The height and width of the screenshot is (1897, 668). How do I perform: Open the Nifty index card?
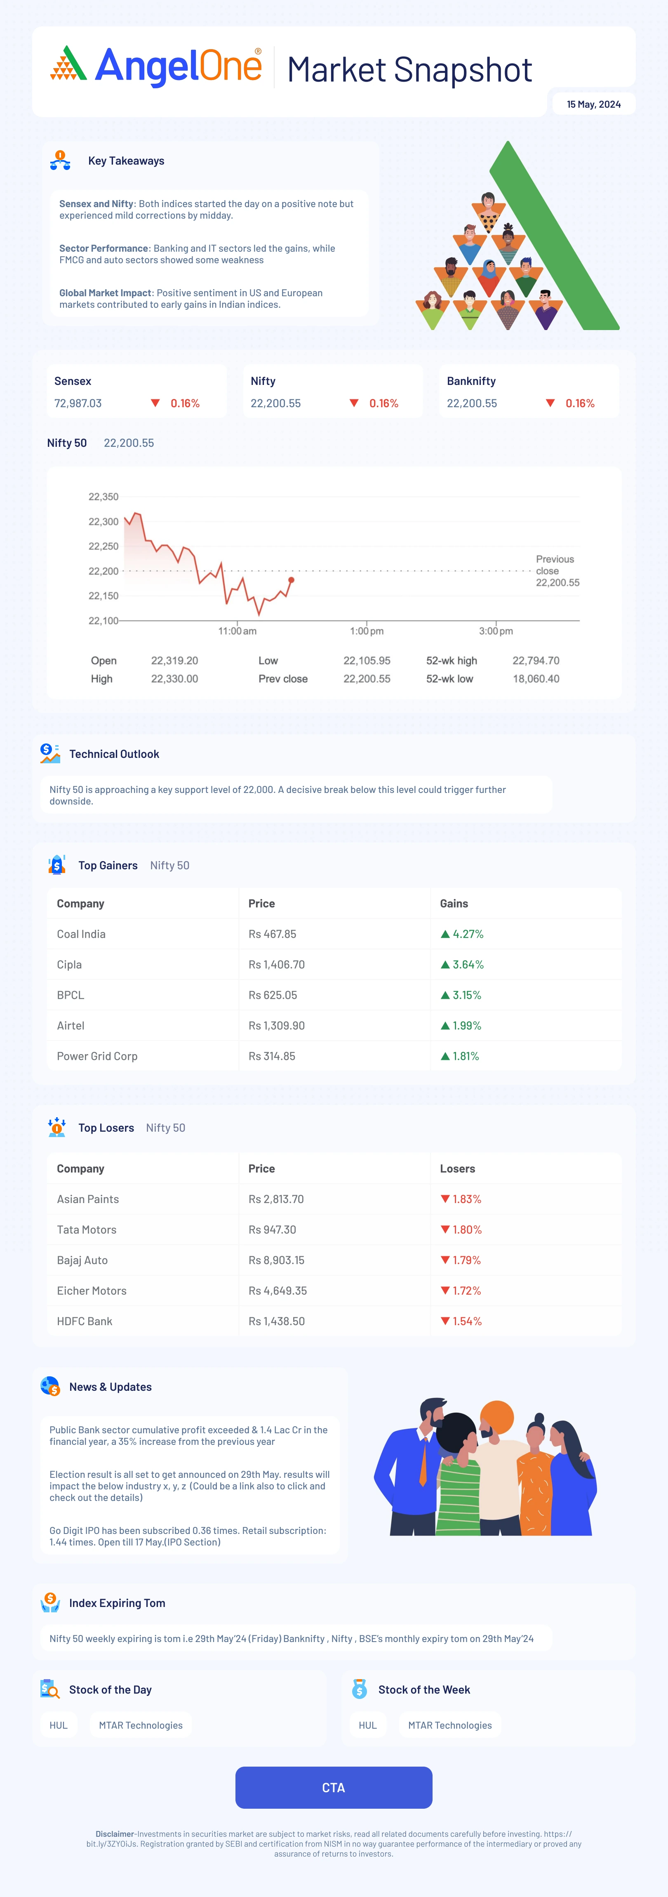click(333, 391)
